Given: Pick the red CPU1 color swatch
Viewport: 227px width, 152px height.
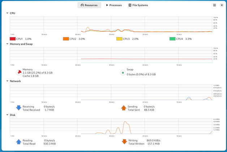Looking at the screenshot, I should click(x=13, y=39).
